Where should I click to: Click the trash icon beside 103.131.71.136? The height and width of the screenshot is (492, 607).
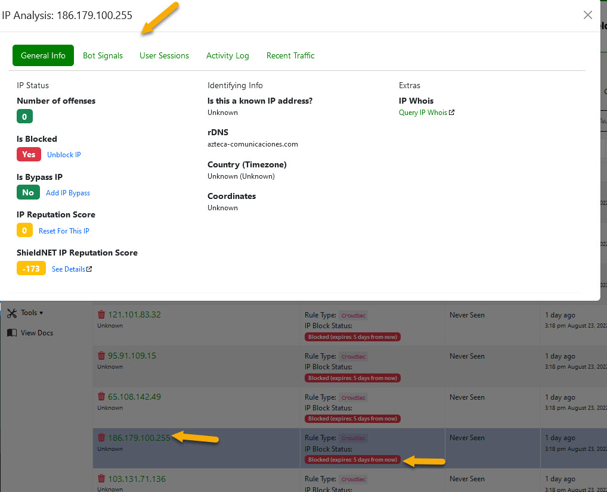[101, 478]
